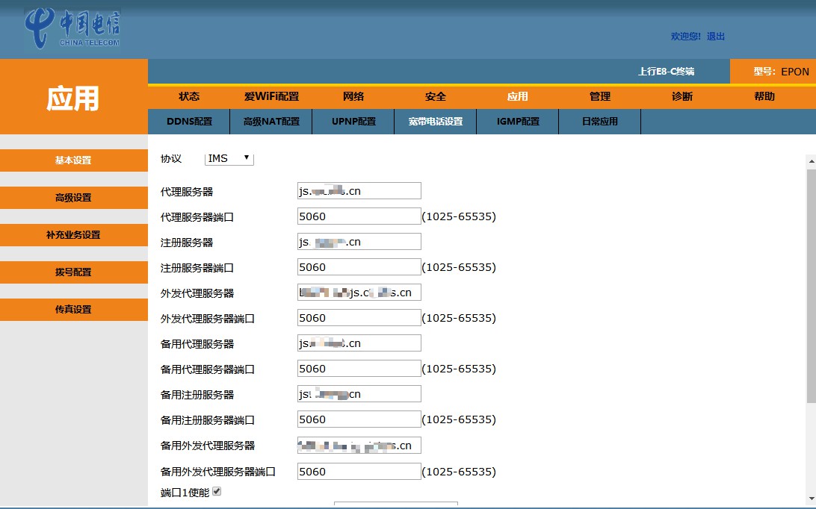Screen dimensions: 816x509
Task: Click the vertical scrollbar up arrow
Action: [x=811, y=160]
